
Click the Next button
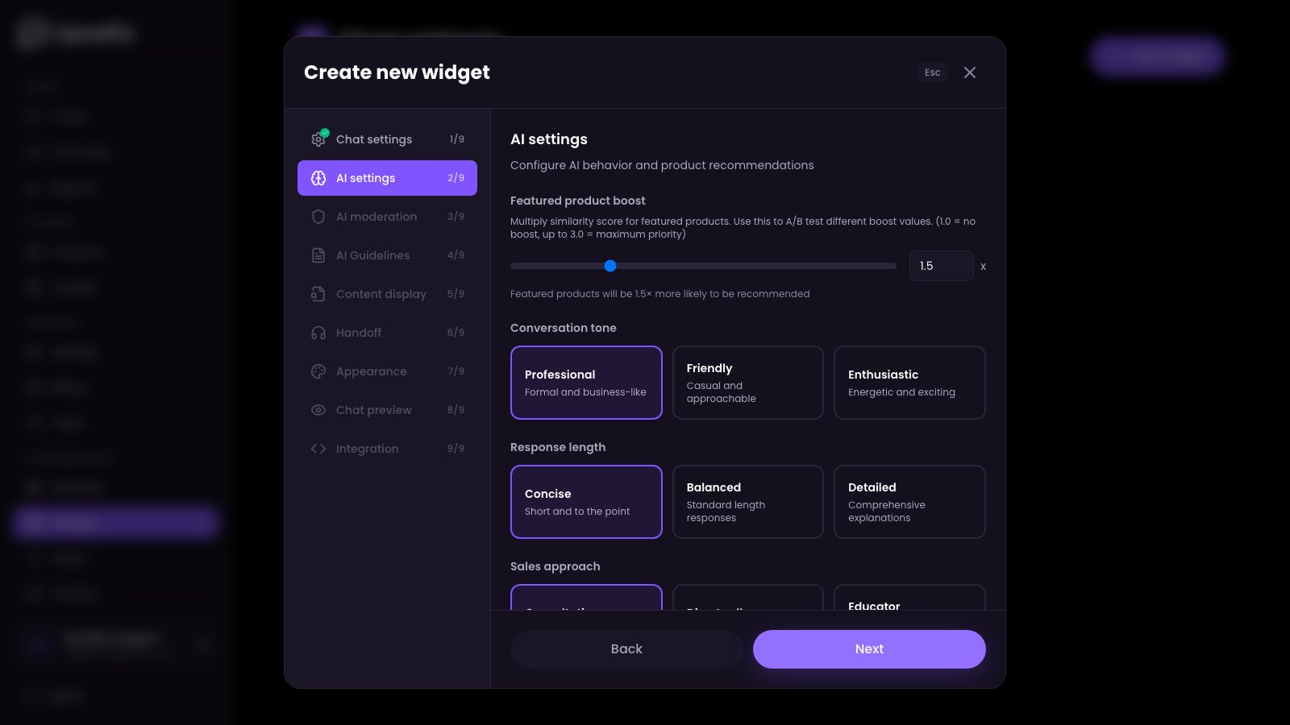869,648
